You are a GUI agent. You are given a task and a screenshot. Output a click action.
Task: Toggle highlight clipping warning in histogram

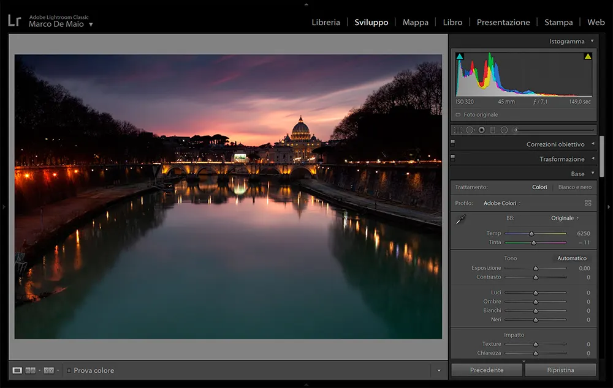pyautogui.click(x=587, y=55)
